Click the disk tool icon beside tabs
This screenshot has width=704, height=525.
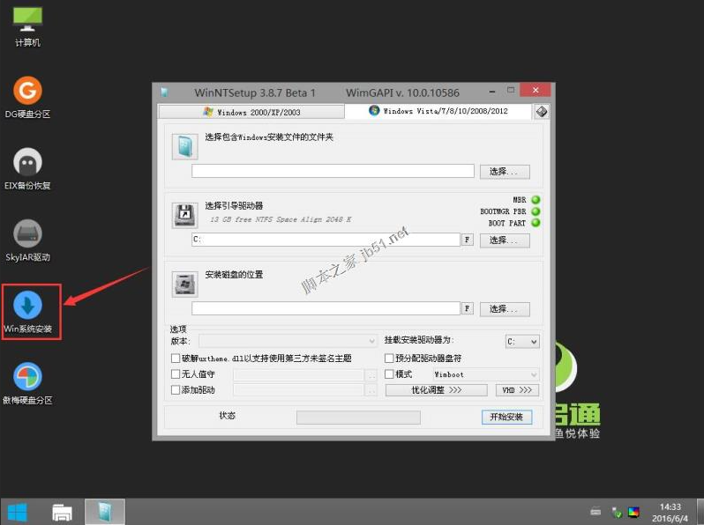click(541, 112)
